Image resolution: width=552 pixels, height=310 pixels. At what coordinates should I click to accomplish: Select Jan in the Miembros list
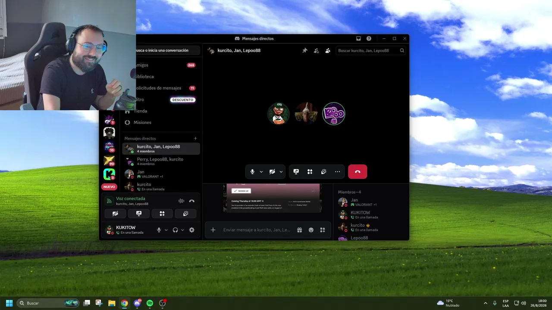372,202
